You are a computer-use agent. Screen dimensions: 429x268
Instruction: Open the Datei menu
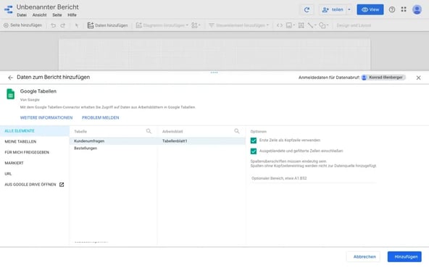22,15
